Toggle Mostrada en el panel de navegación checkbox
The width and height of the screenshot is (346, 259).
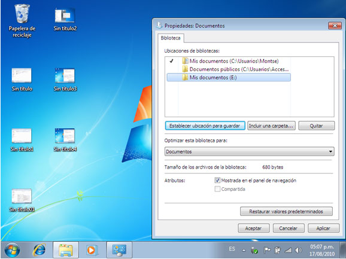coord(217,181)
